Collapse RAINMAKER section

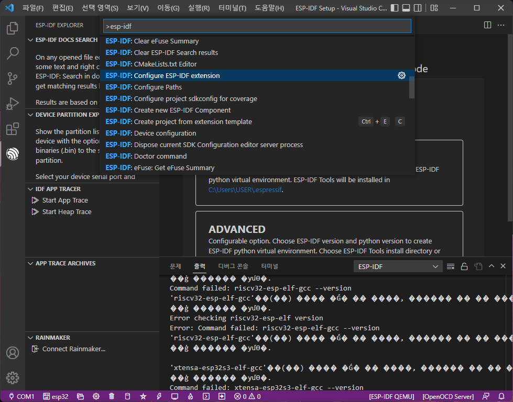(x=30, y=338)
